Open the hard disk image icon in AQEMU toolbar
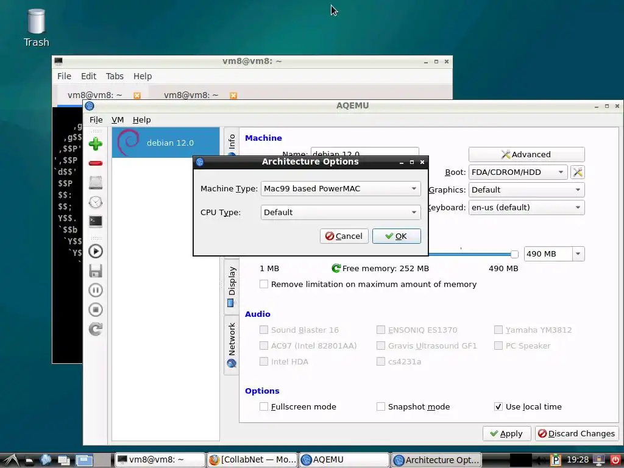 [96, 183]
